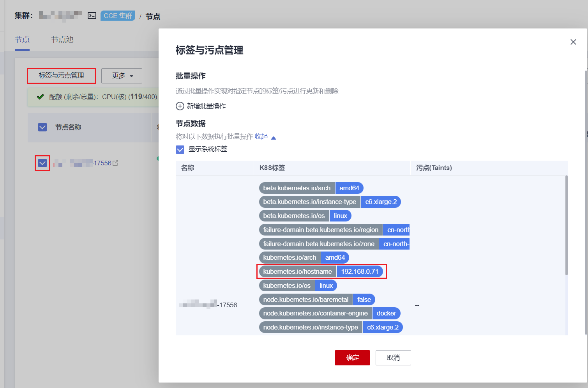Viewport: 588px width, 388px height.
Task: Click the kubernetes.io/hostname label tag
Action: [x=297, y=271]
